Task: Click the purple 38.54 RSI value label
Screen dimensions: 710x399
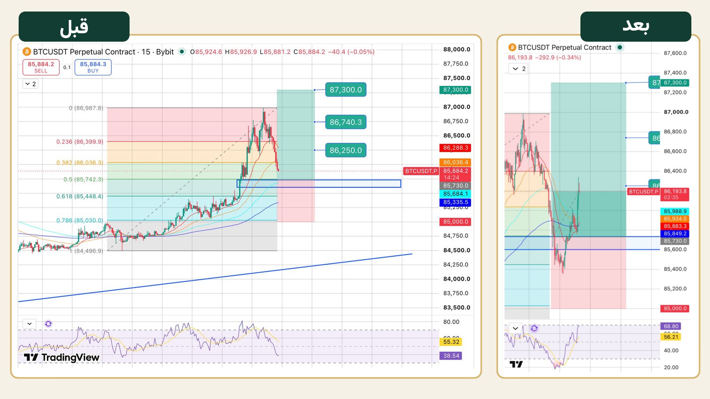Action: 451,356
